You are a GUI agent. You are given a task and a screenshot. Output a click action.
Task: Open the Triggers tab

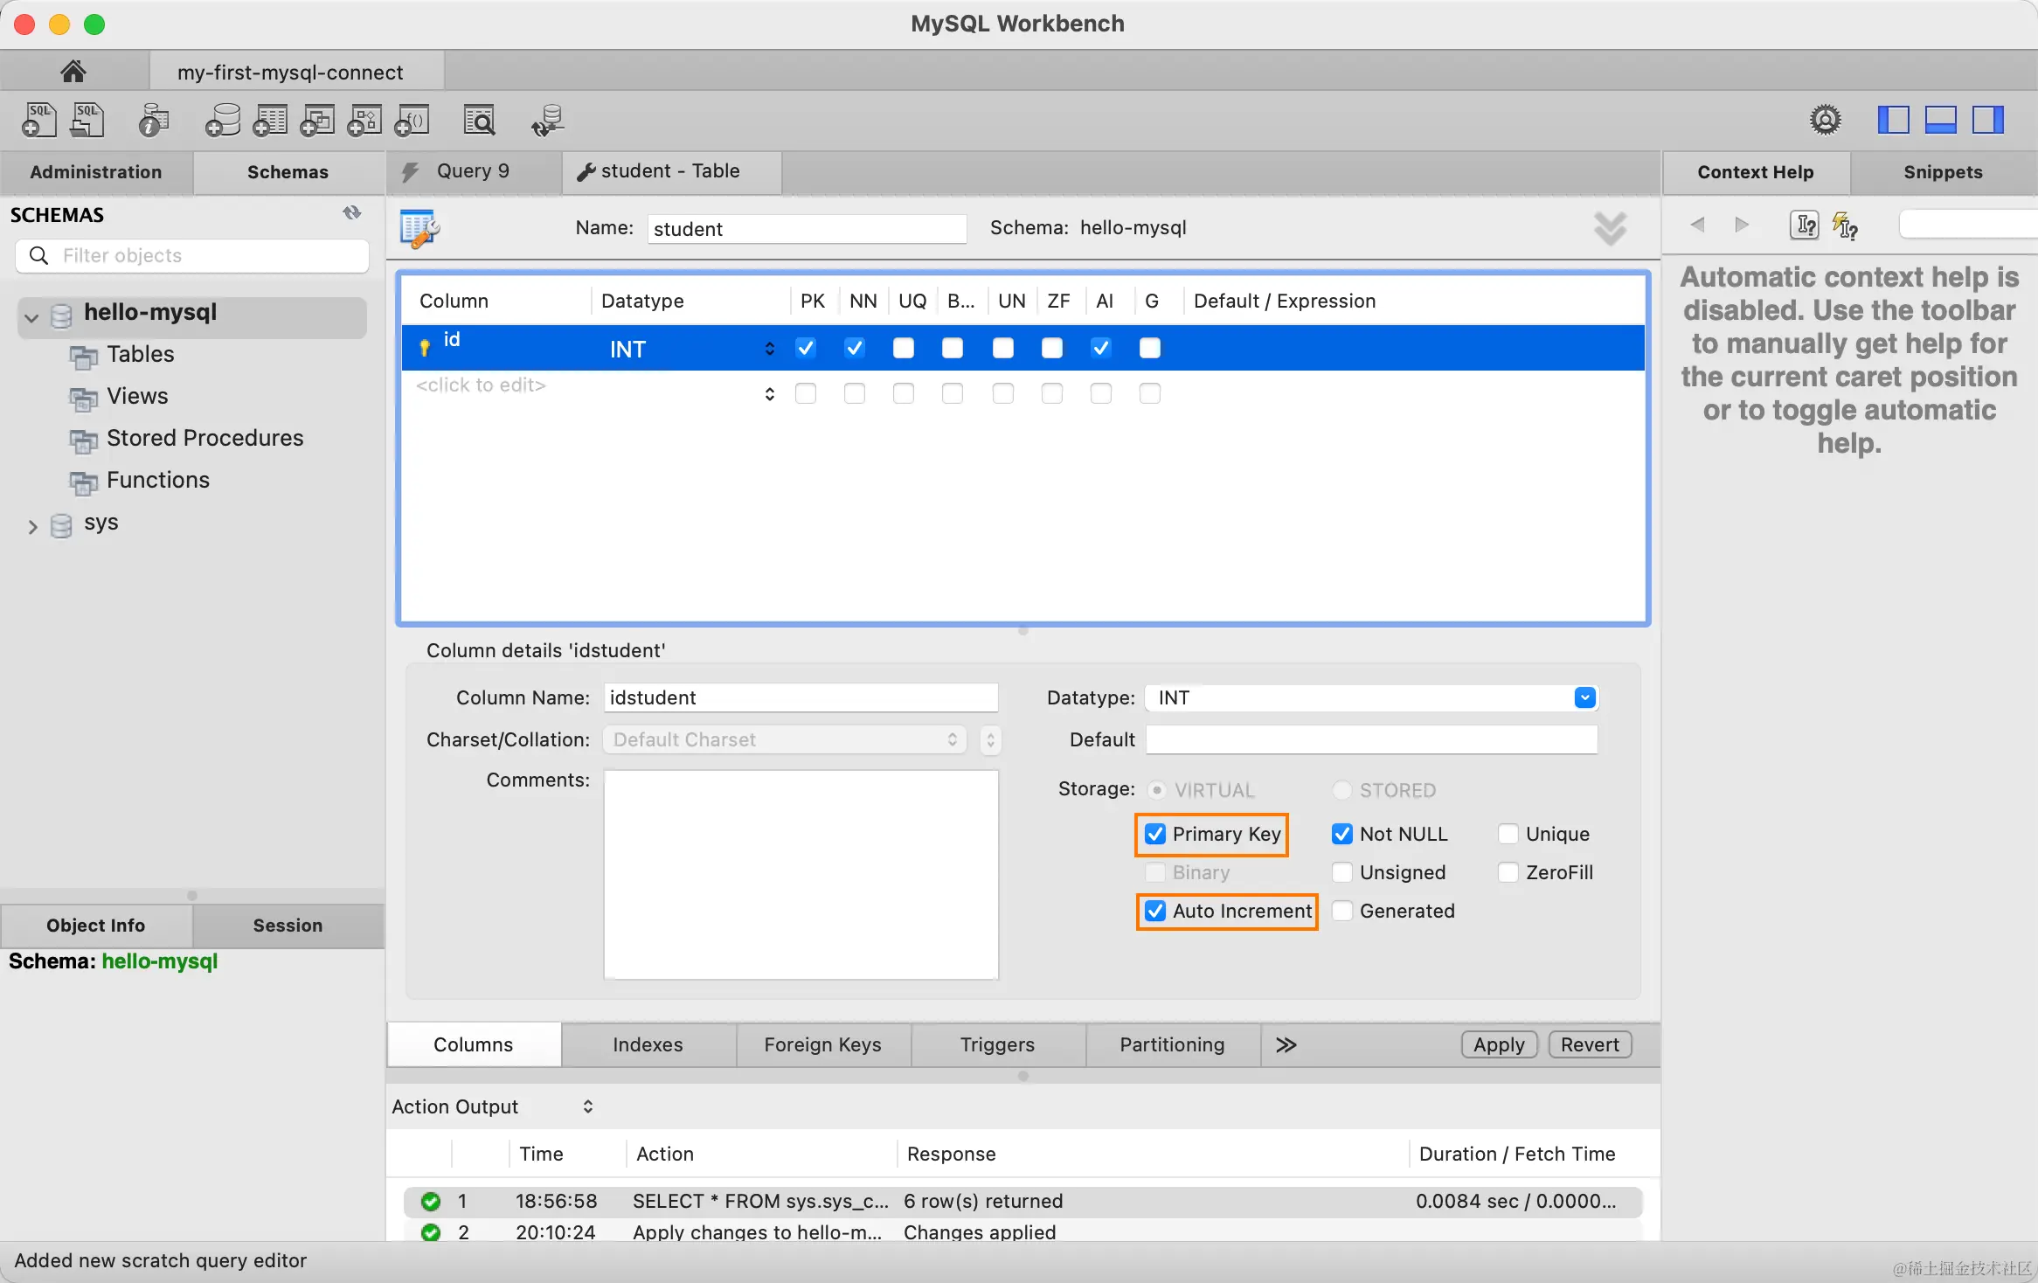pos(998,1044)
